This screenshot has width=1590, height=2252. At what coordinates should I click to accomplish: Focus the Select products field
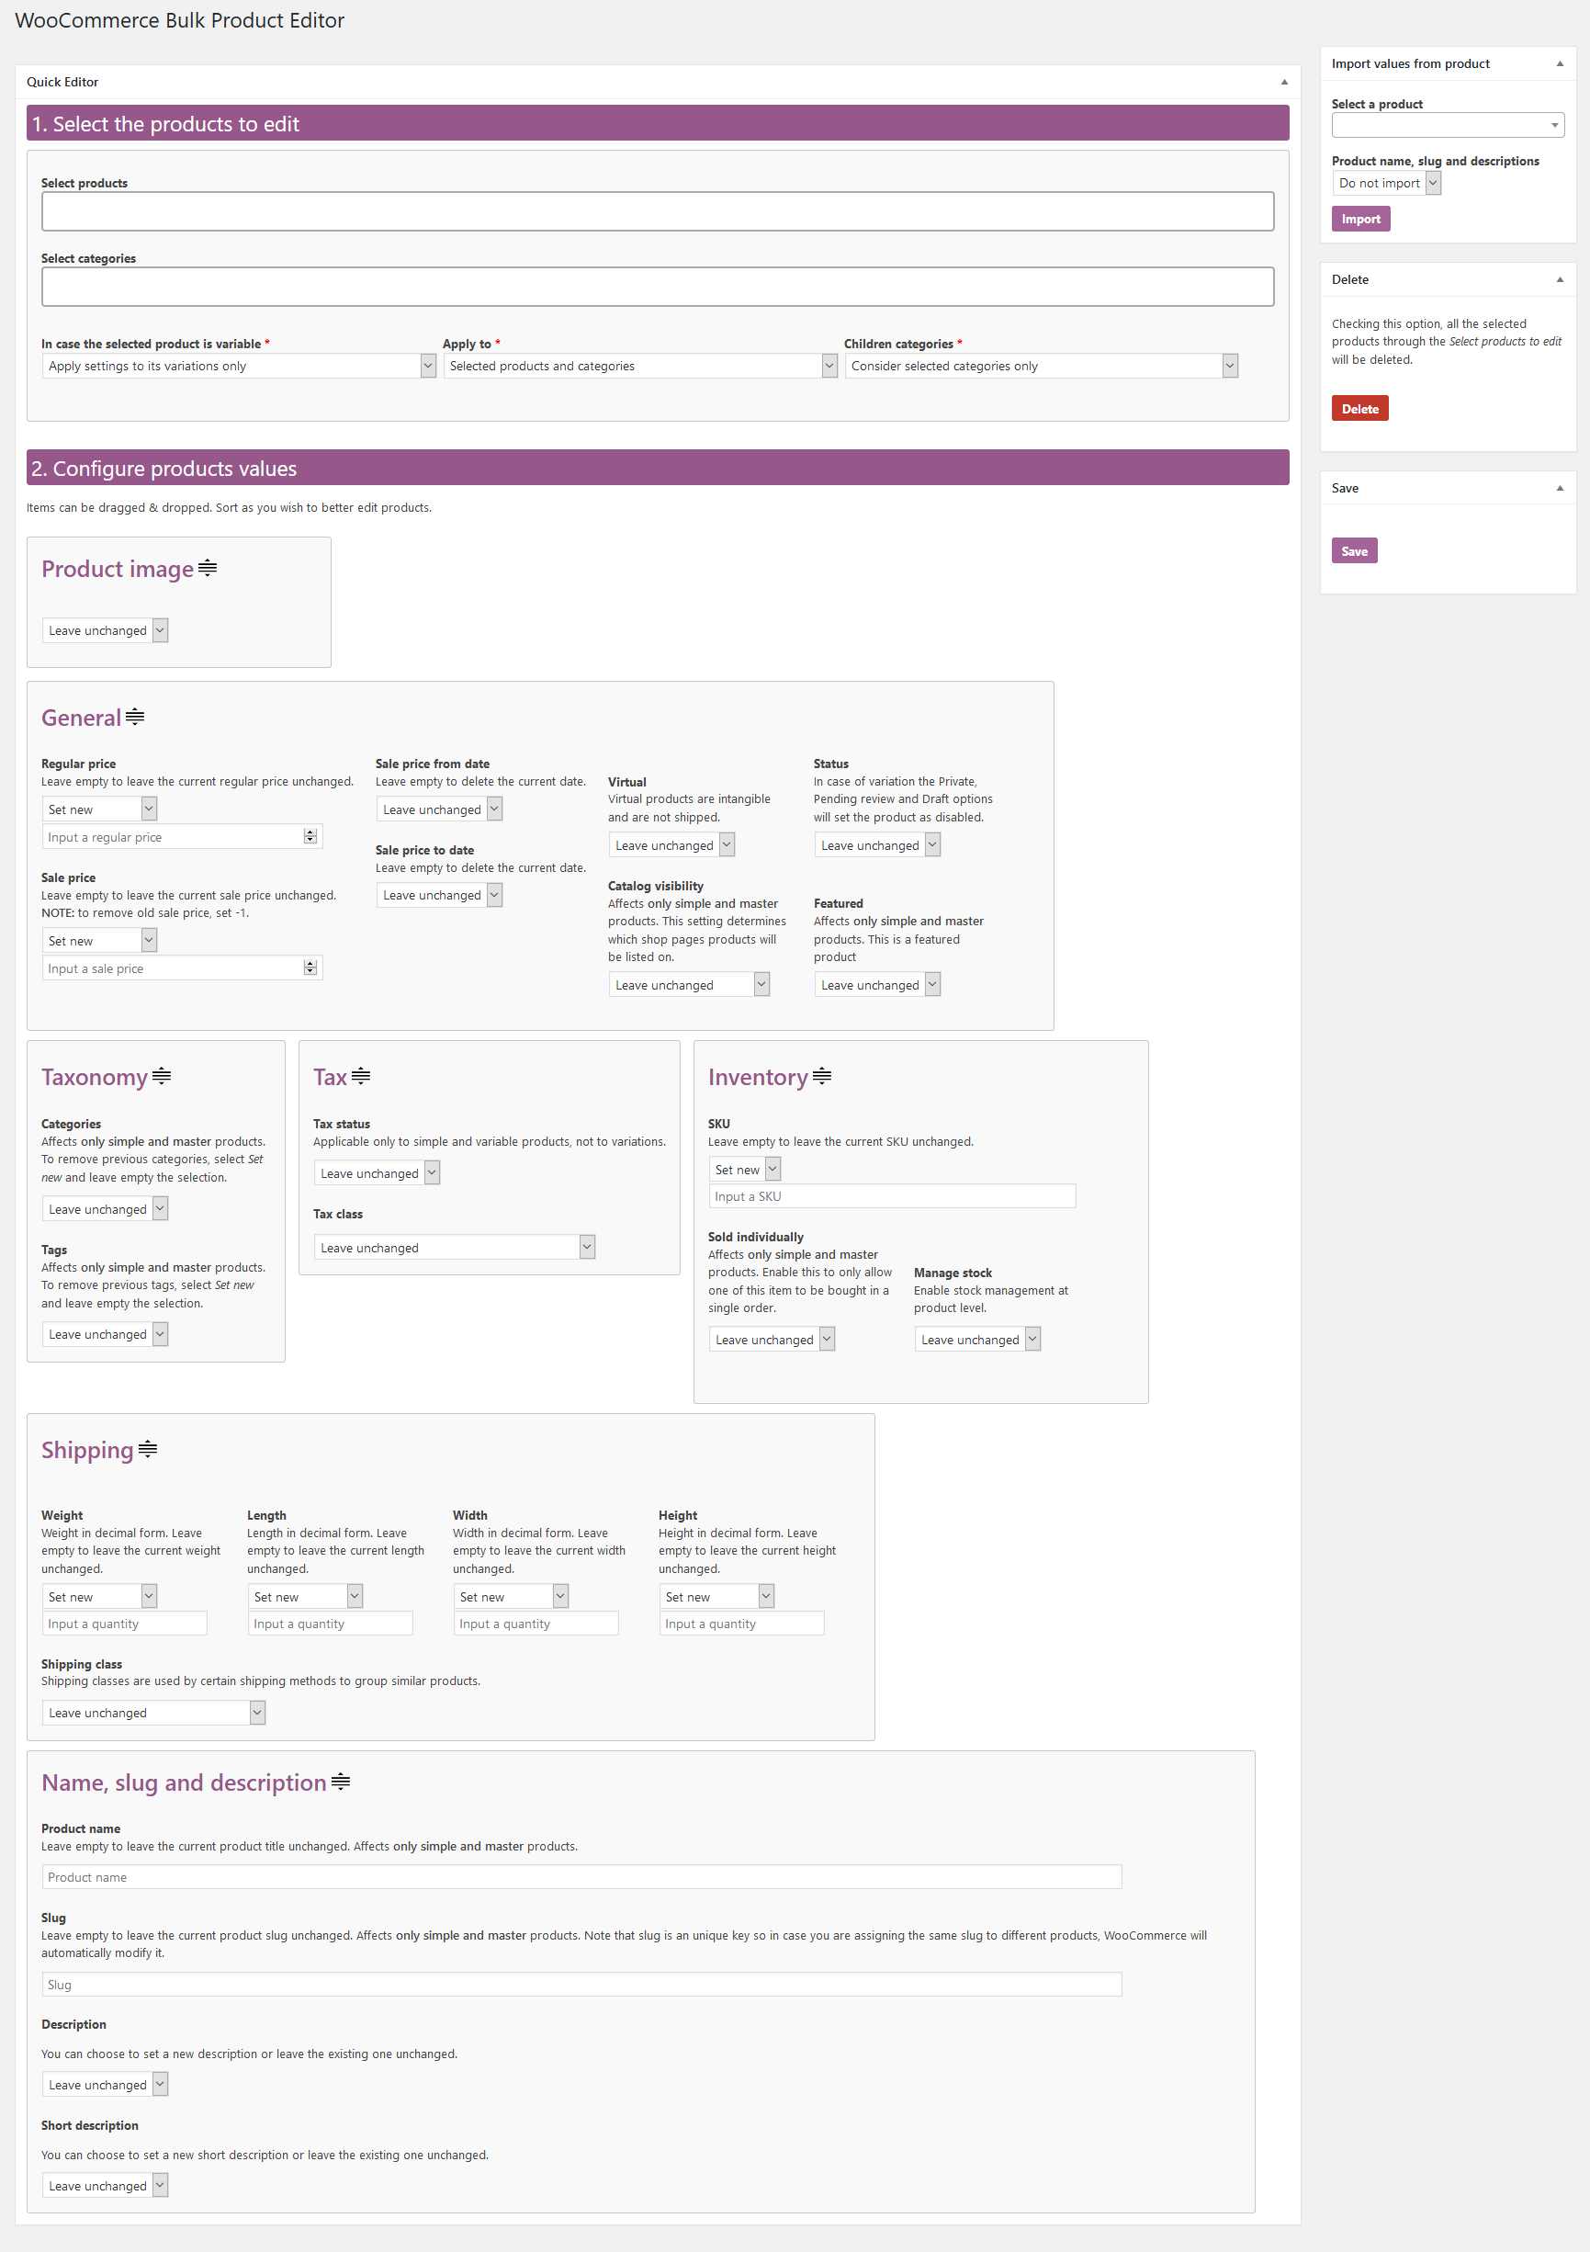[658, 212]
